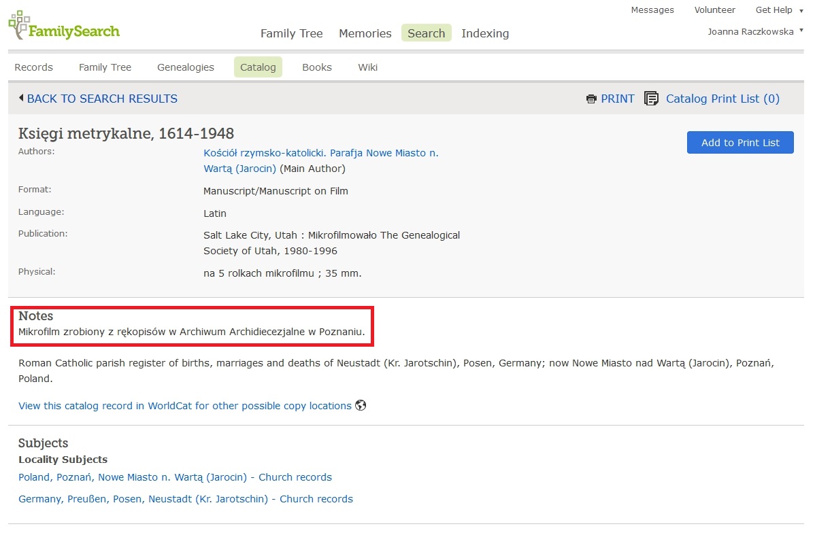This screenshot has height=535, width=815.
Task: Click the Catalog Print List document icon
Action: [651, 99]
